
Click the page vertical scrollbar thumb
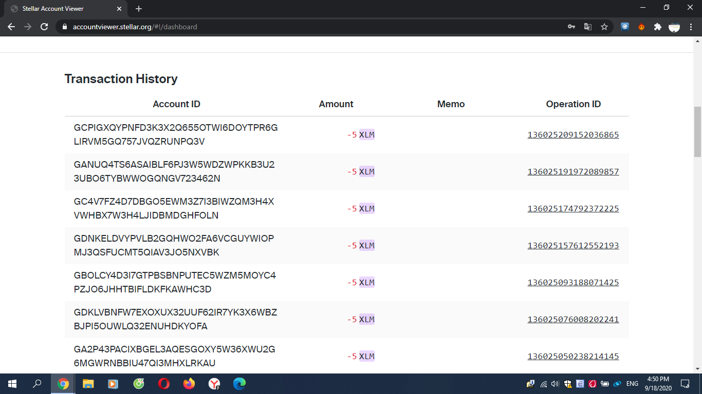coord(697,131)
